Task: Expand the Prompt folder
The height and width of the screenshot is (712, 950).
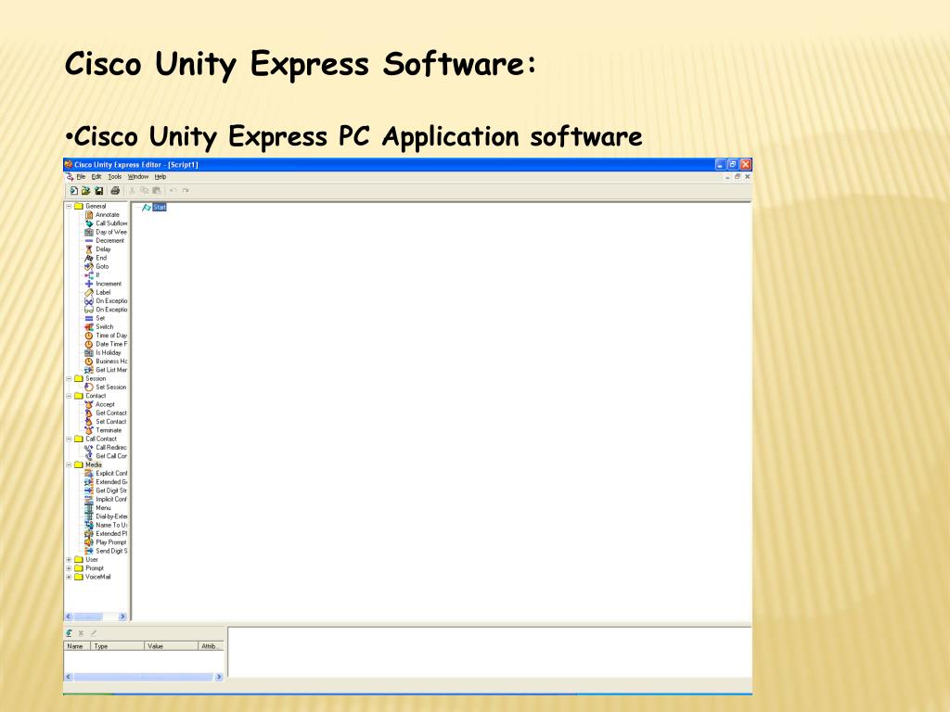Action: tap(69, 568)
